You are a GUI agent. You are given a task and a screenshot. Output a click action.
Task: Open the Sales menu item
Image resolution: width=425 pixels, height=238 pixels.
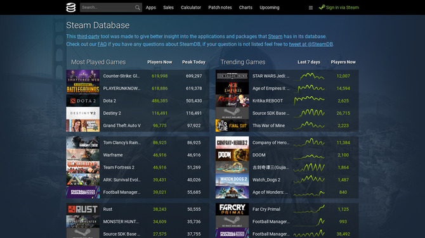(x=168, y=8)
